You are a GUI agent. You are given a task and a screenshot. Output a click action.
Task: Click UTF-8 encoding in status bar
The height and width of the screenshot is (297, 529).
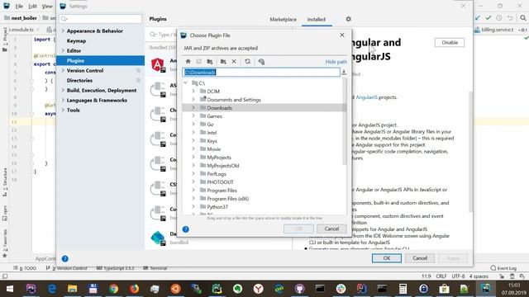[458, 276]
